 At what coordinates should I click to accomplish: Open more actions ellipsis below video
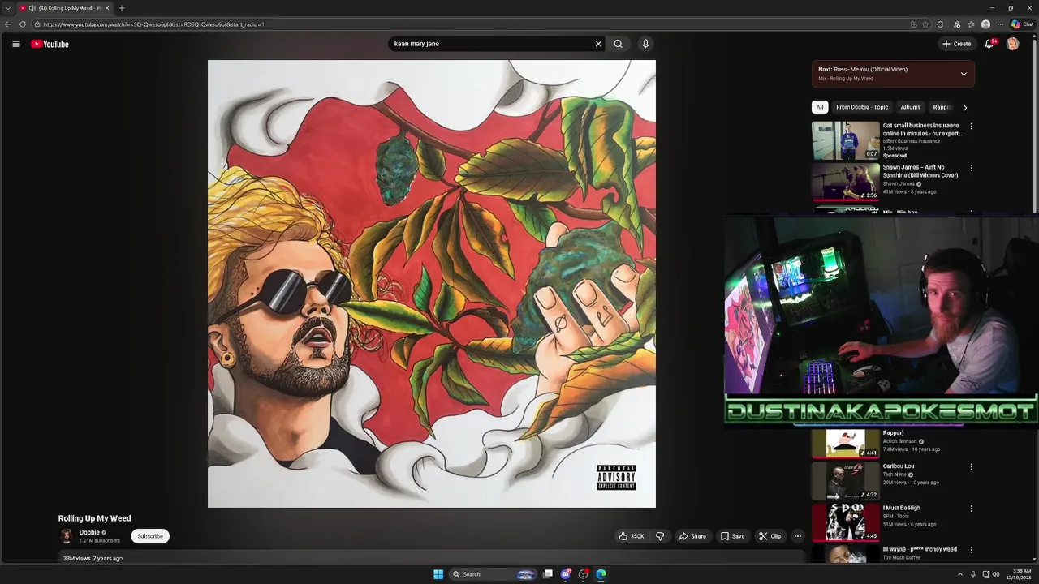pyautogui.click(x=797, y=536)
